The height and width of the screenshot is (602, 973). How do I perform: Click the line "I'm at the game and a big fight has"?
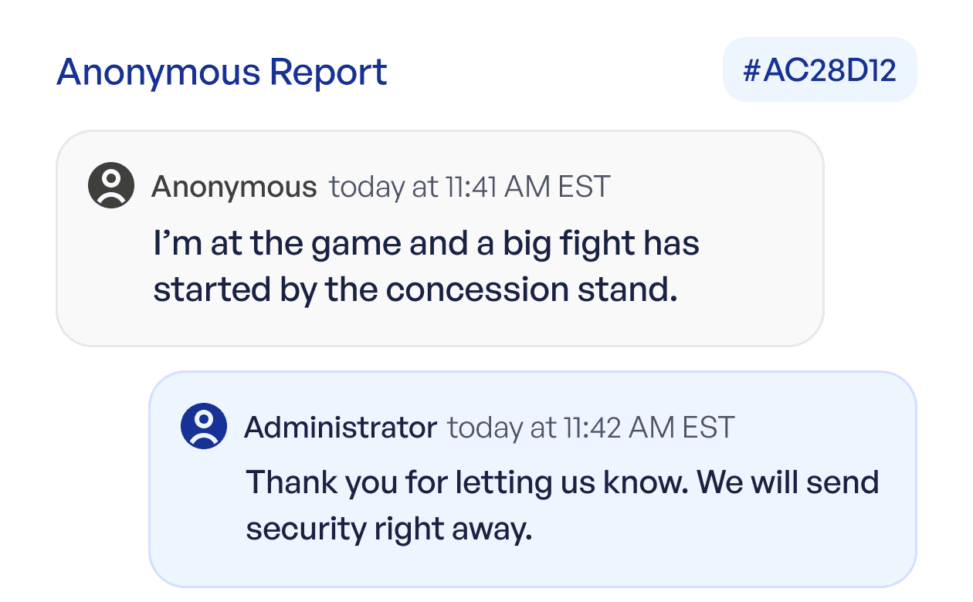coord(426,245)
